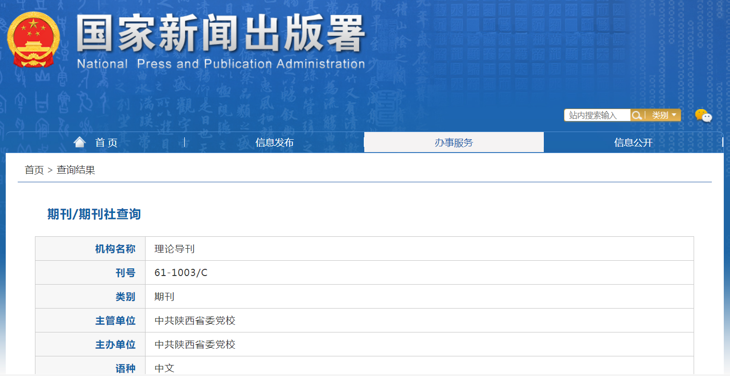Select the 办事服务 tab
This screenshot has height=376, width=730.
tap(453, 142)
